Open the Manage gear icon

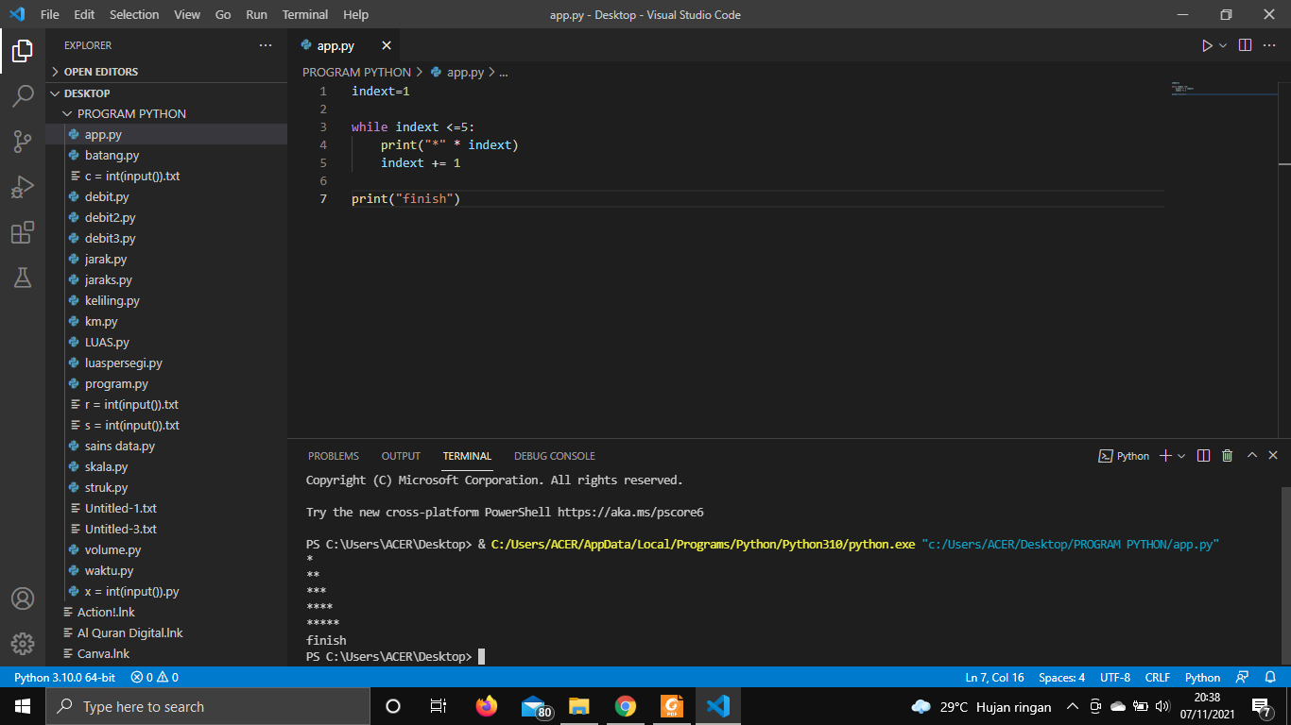click(x=23, y=644)
